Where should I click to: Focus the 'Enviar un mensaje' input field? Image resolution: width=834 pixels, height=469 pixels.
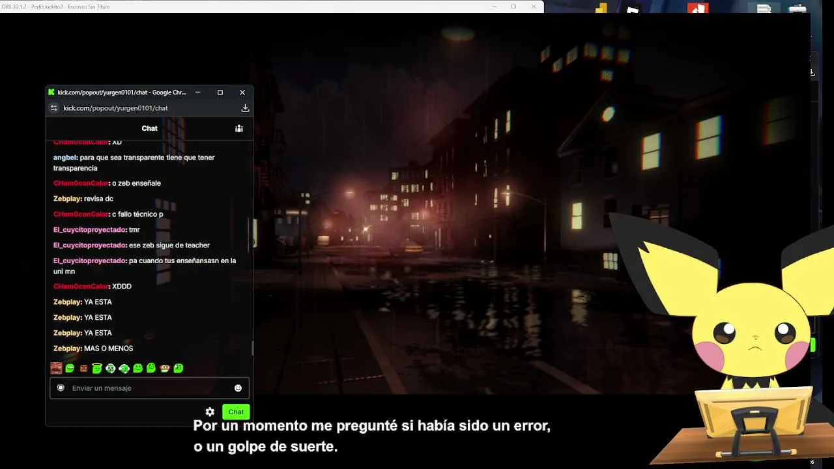(150, 388)
